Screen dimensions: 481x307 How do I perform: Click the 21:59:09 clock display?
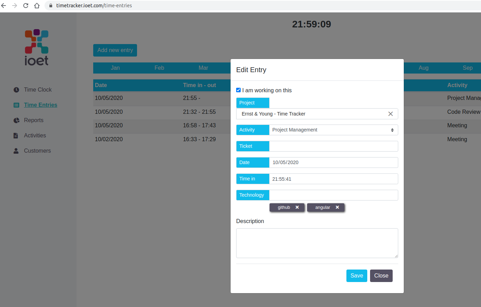312,24
